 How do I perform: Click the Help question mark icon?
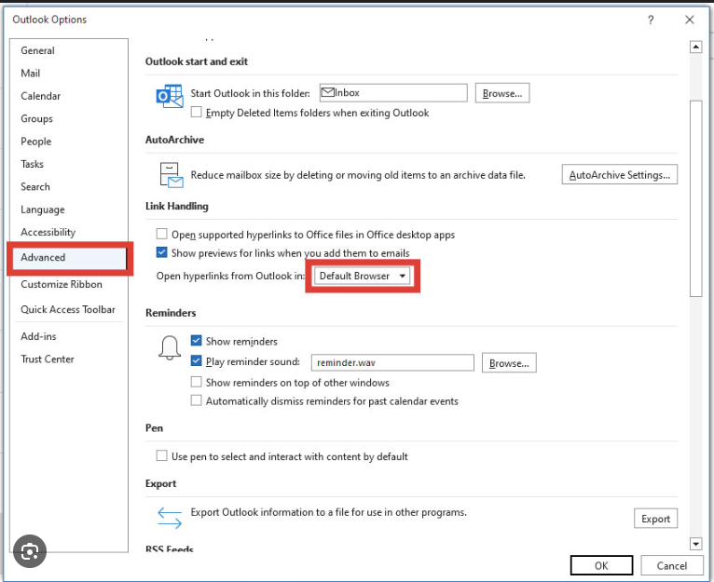(651, 20)
